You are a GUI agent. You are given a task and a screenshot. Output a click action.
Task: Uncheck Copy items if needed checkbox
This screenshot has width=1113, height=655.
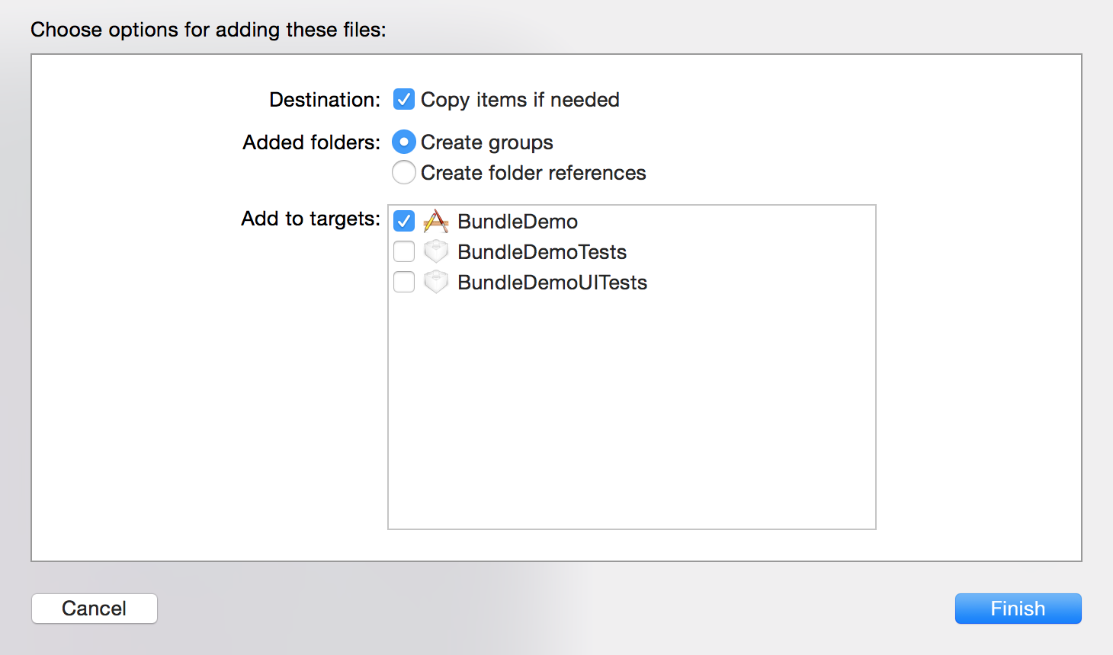coord(404,100)
